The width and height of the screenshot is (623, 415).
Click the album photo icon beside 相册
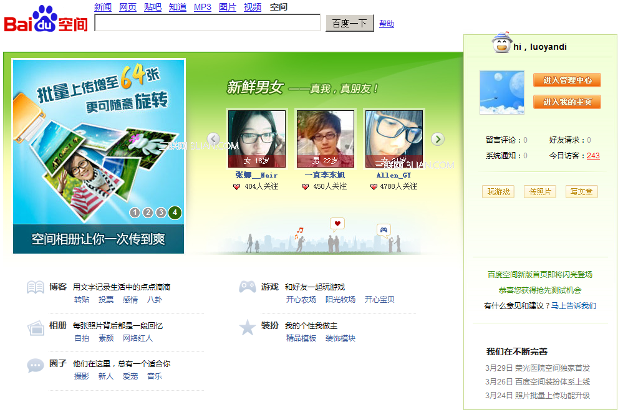click(x=36, y=328)
